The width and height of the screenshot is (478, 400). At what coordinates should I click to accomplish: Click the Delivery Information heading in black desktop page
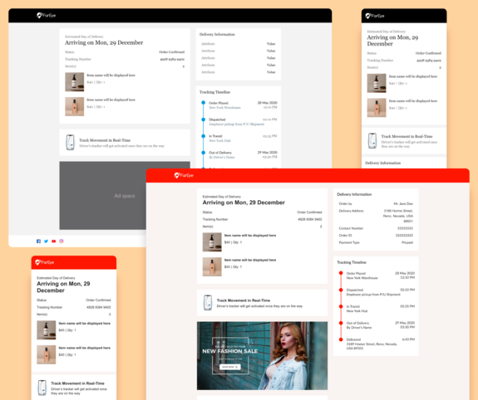click(217, 34)
